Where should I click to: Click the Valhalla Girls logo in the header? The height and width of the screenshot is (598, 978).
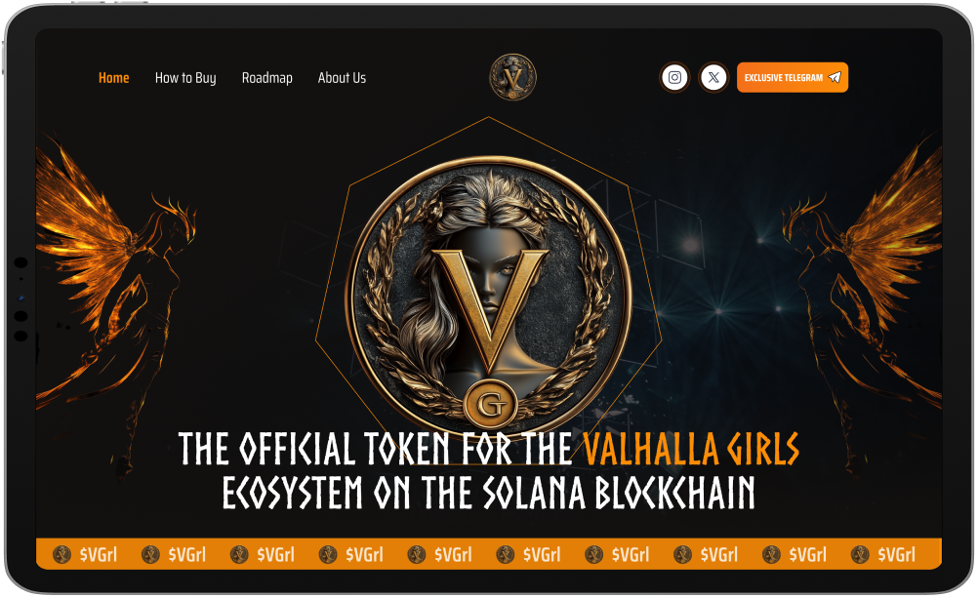[x=512, y=77]
